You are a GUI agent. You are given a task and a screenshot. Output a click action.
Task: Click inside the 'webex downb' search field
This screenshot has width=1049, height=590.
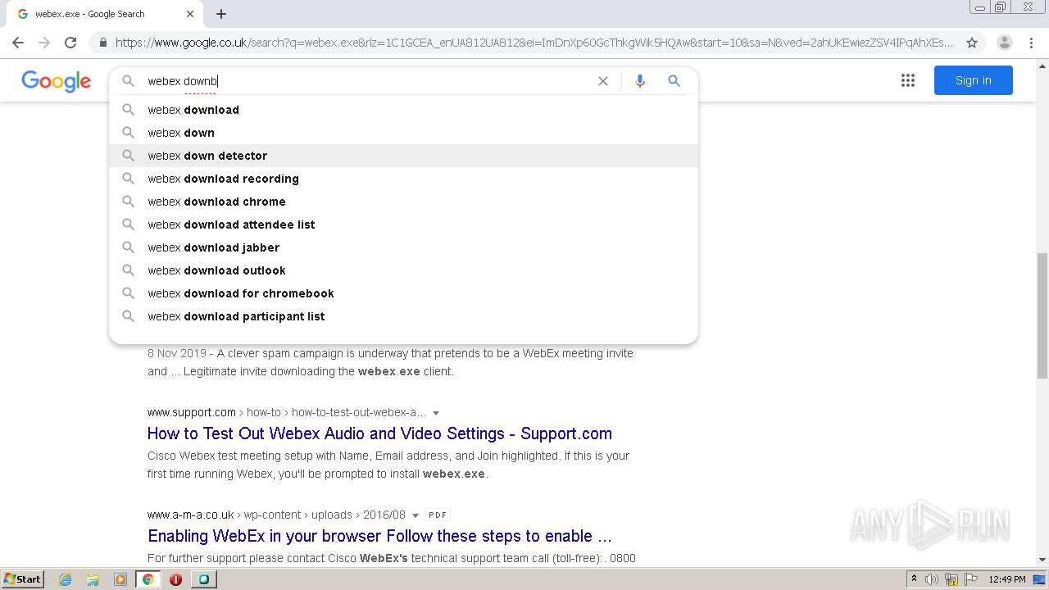[369, 81]
